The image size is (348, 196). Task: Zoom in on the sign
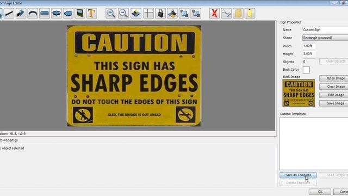click(x=111, y=13)
